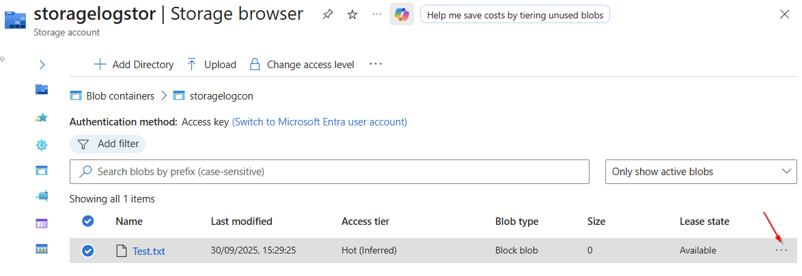
Task: Open Favorites in the storage browser sidebar
Action: 42,117
